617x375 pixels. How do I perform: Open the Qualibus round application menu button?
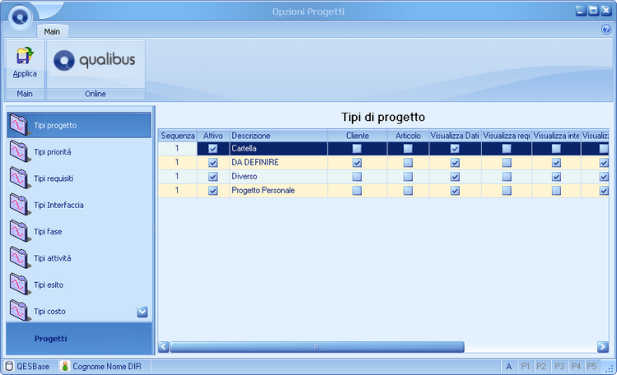(x=20, y=17)
